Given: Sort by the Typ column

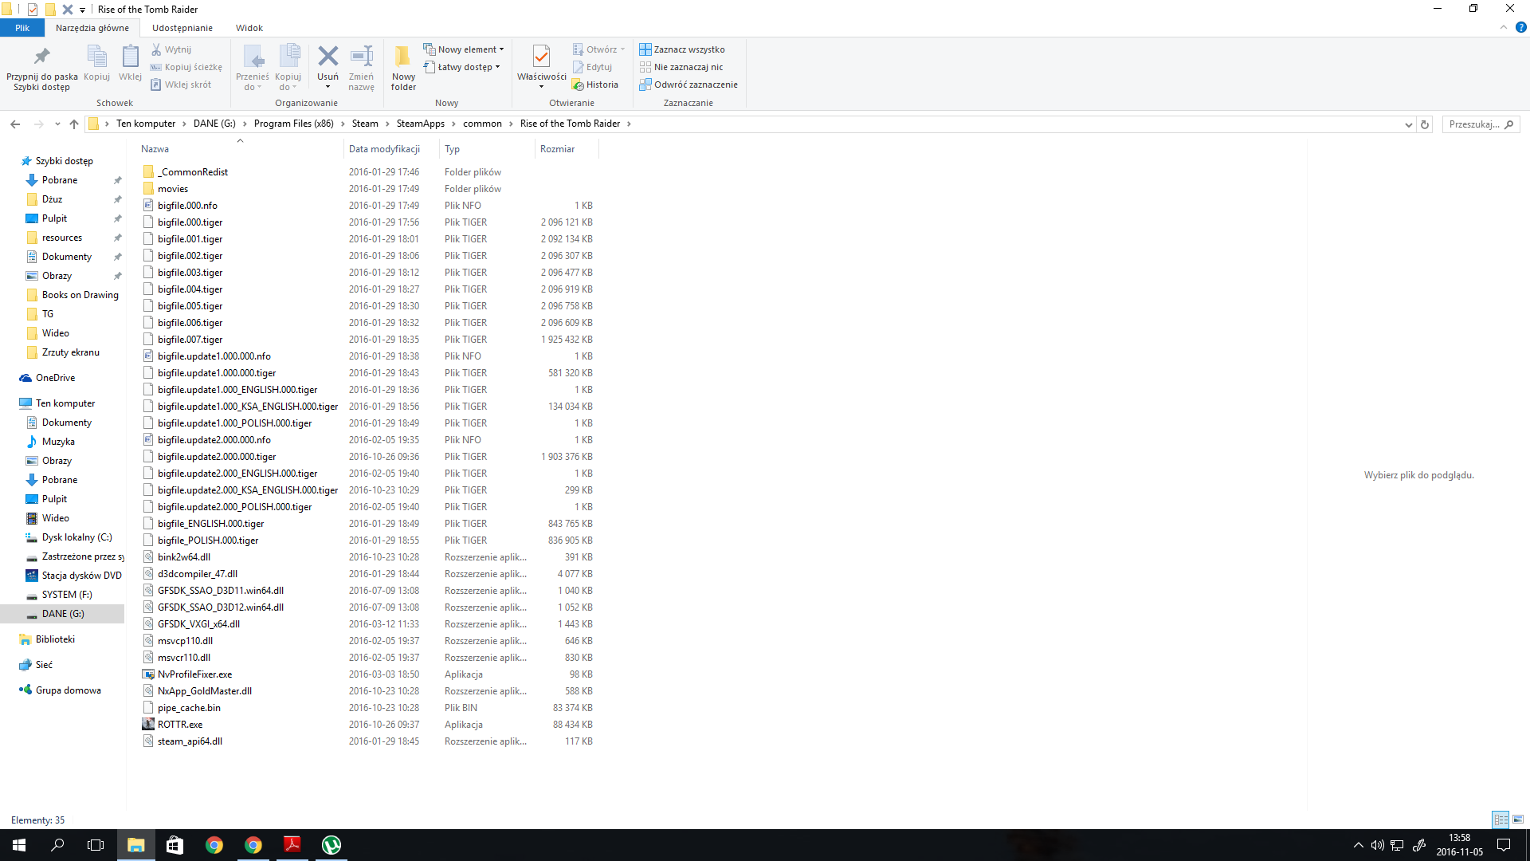Looking at the screenshot, I should [487, 149].
